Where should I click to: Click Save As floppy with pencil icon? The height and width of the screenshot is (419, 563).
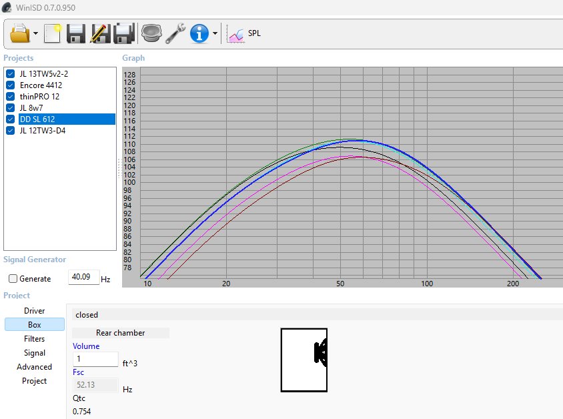[100, 33]
